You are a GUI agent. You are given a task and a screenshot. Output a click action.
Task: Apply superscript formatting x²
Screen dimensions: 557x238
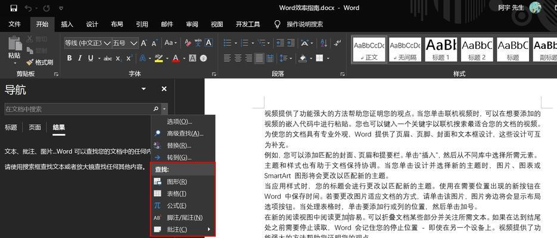(129, 58)
